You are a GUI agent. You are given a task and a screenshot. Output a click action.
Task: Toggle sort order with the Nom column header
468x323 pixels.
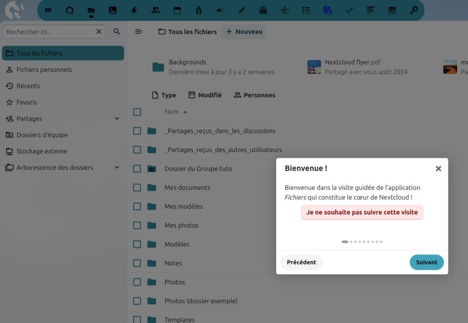(x=176, y=112)
